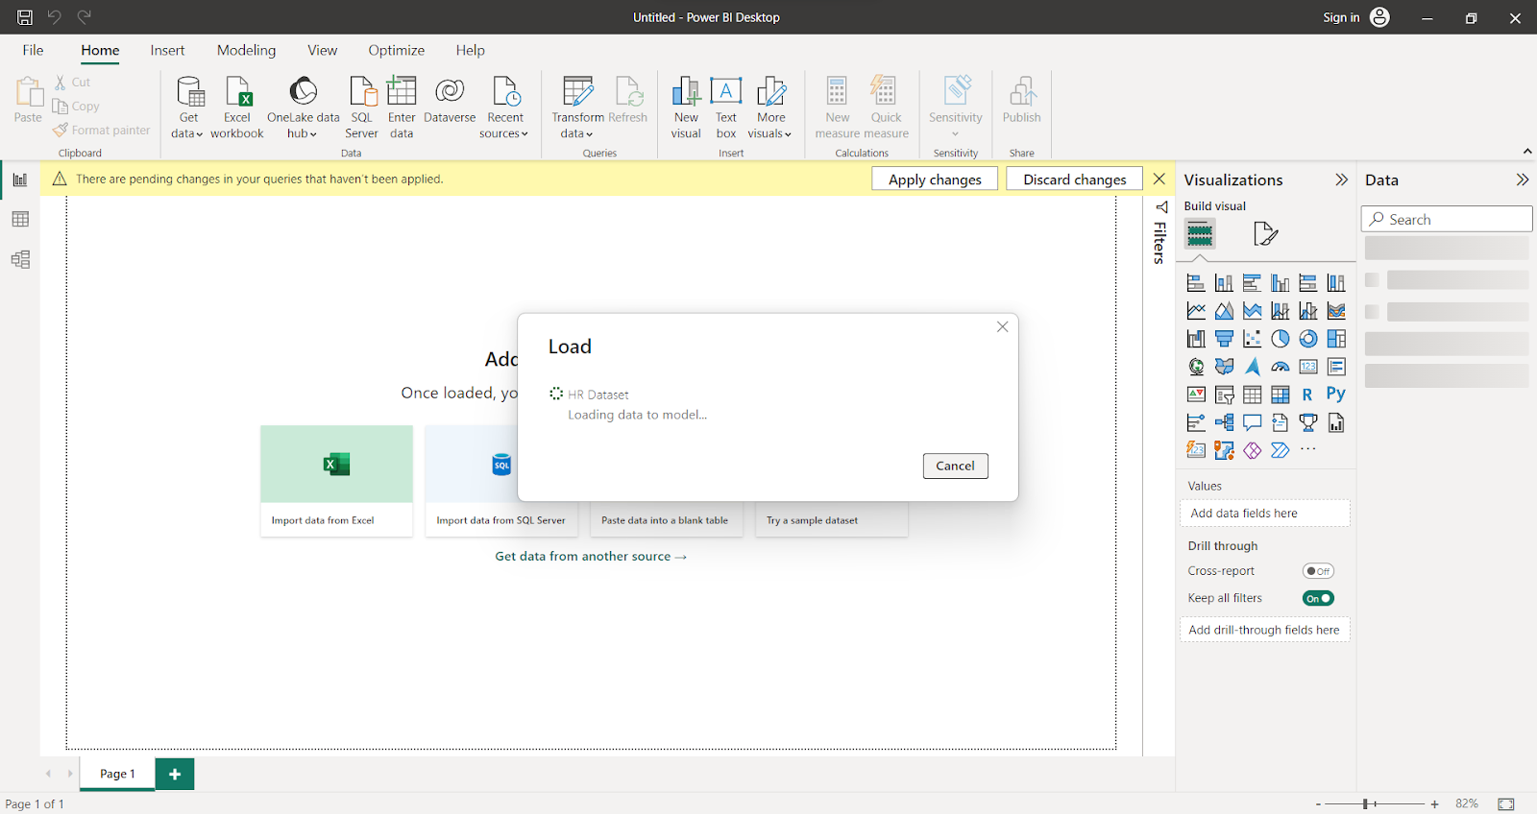Insert a Text box from ribbon
Image resolution: width=1537 pixels, height=814 pixels.
coord(726,108)
